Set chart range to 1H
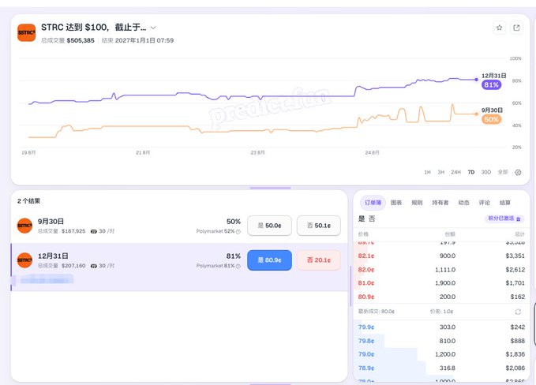Screen dimensions: 536x385 [x=427, y=172]
